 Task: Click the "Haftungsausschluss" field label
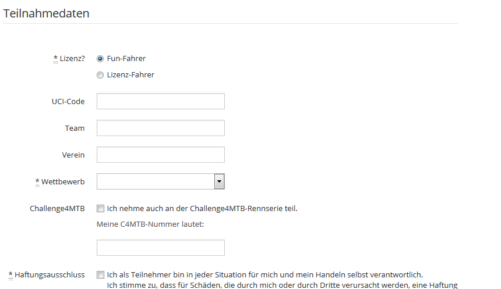50,275
